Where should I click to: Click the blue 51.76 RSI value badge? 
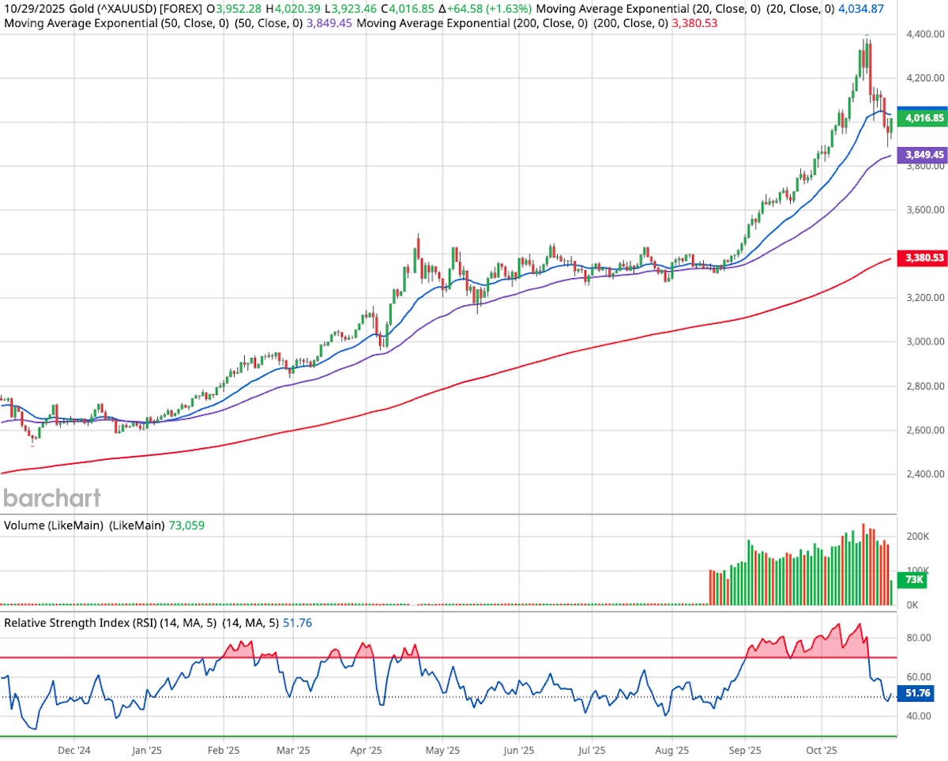916,693
